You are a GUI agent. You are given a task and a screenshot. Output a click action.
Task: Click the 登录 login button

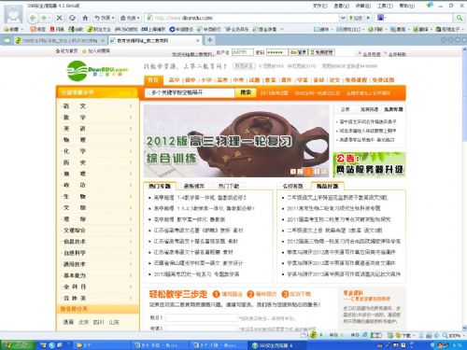(x=299, y=52)
